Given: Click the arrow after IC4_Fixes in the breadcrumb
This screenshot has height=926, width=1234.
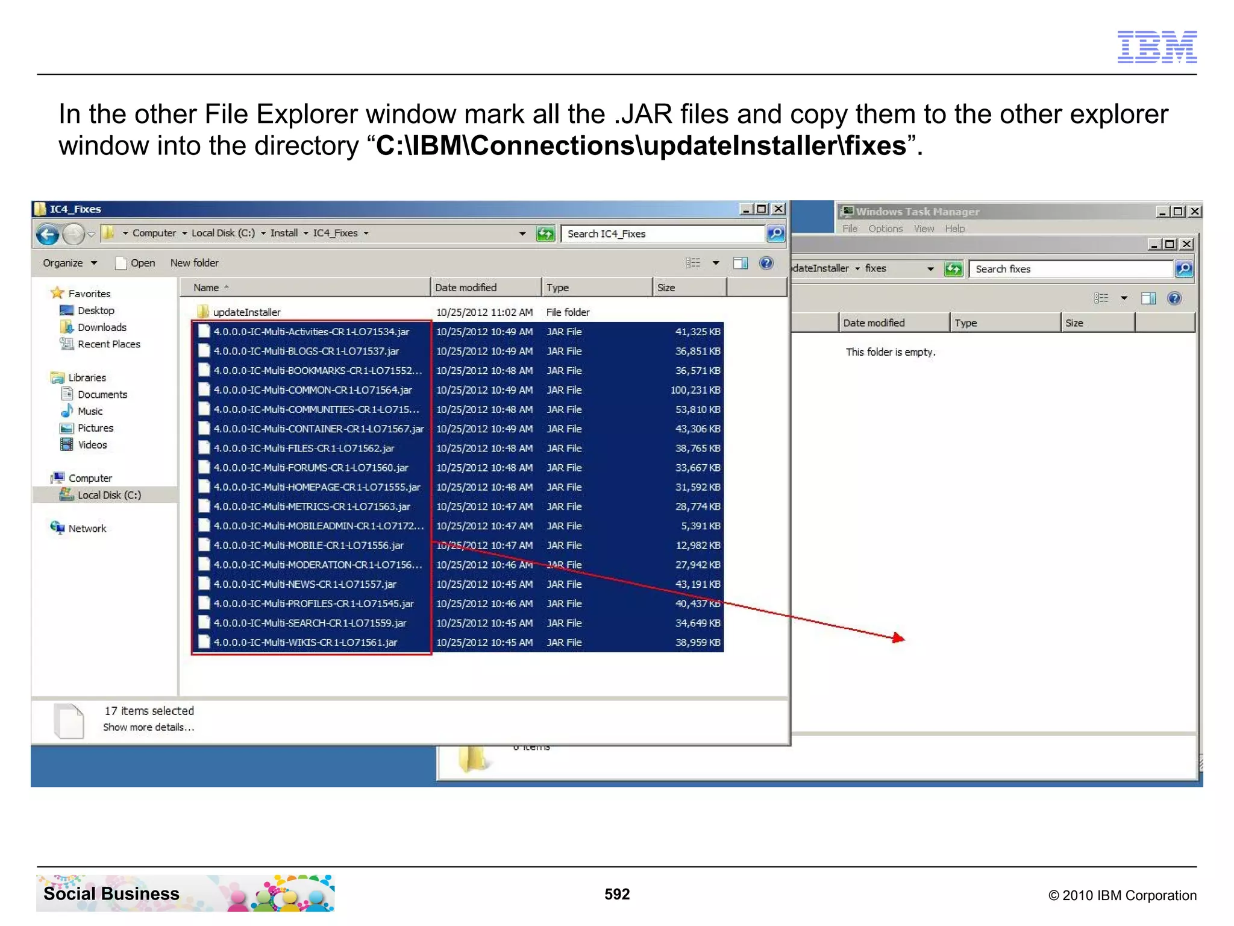Looking at the screenshot, I should point(366,233).
